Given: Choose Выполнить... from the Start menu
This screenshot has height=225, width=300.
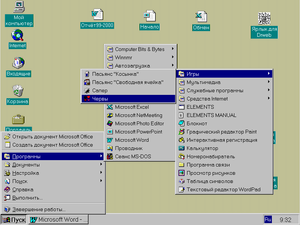Looking at the screenshot, I should (53, 198).
